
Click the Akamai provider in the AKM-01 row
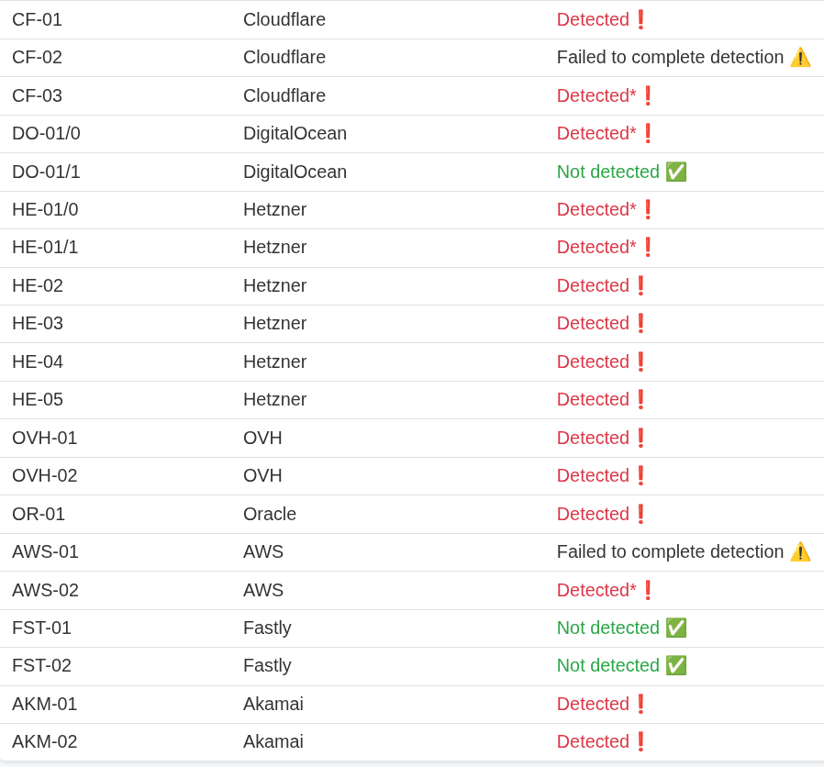point(273,704)
